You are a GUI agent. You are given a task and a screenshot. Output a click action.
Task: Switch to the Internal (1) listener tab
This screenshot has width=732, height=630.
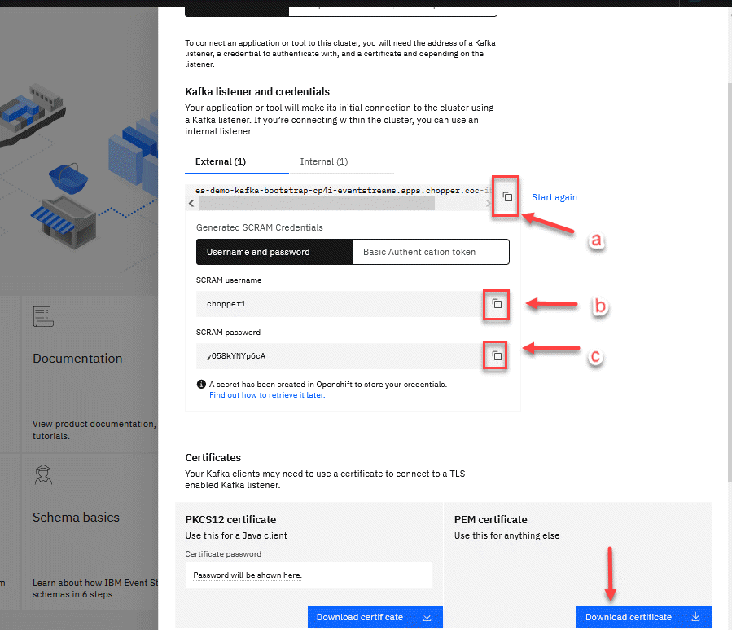(323, 161)
